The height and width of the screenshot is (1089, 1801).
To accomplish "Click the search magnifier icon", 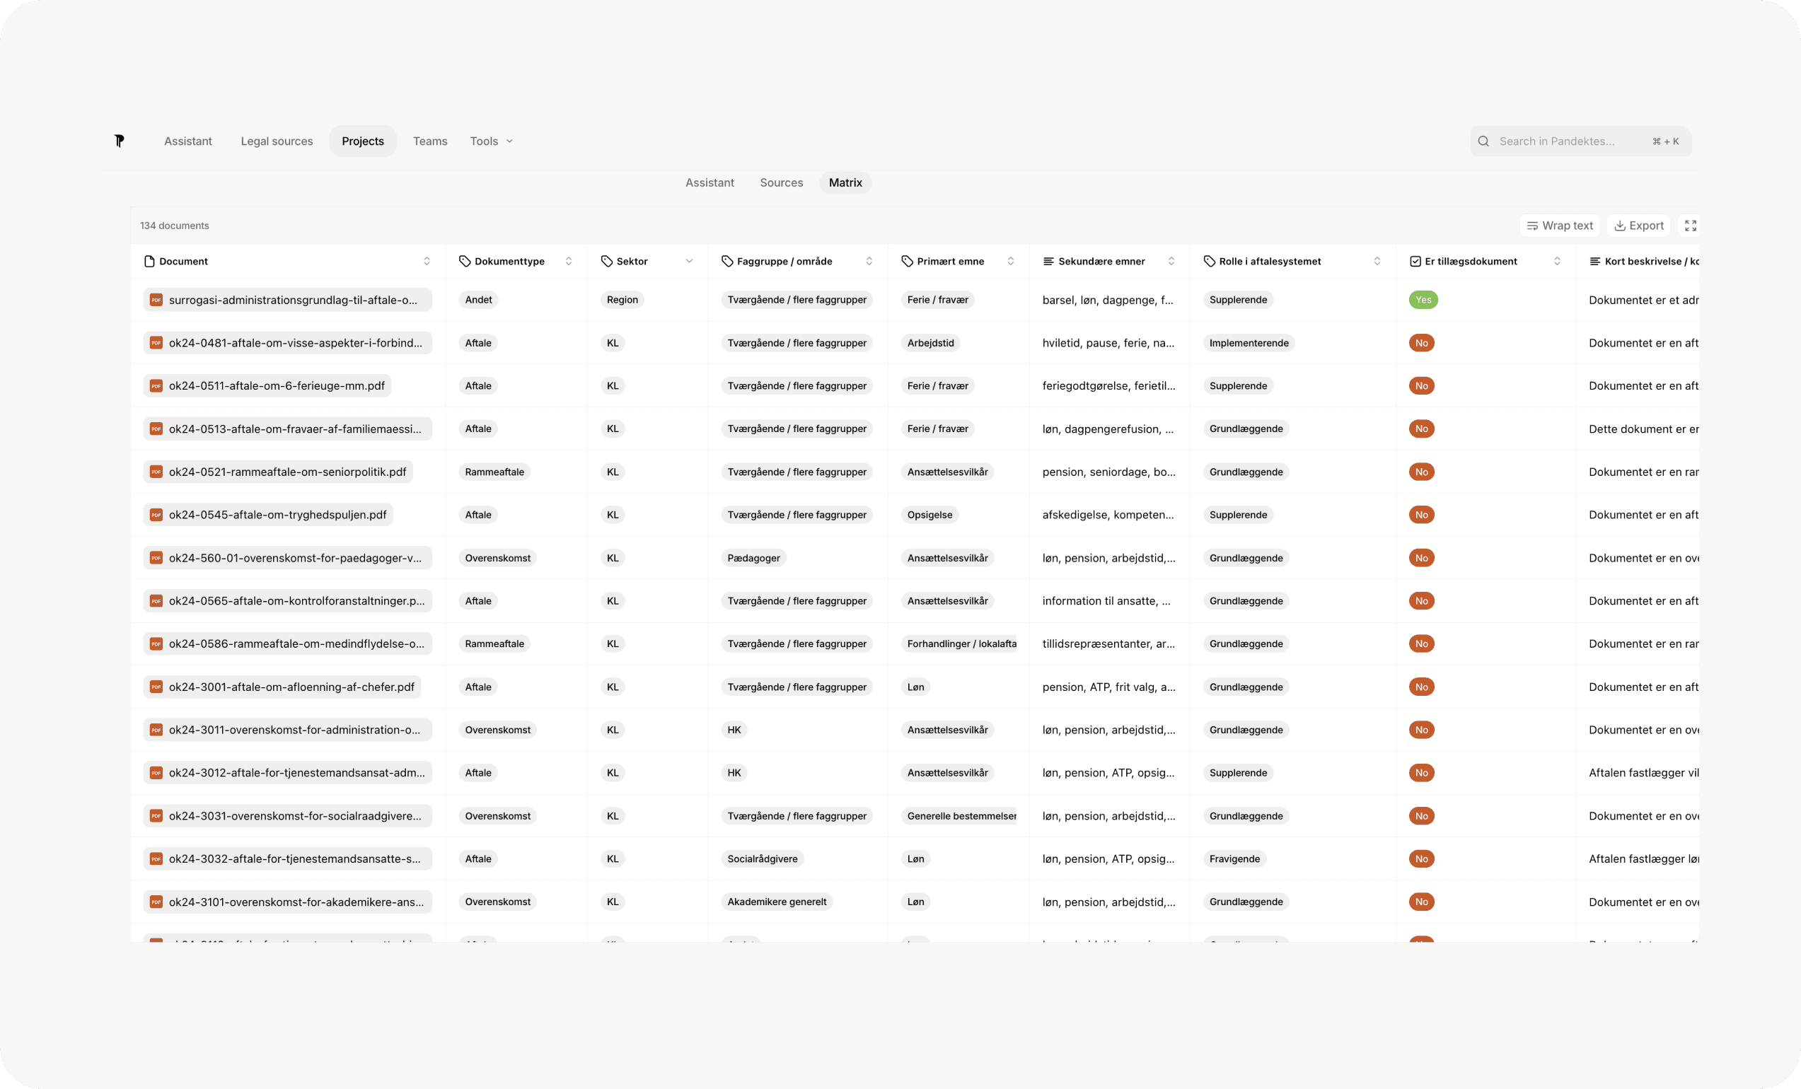I will click(1483, 141).
